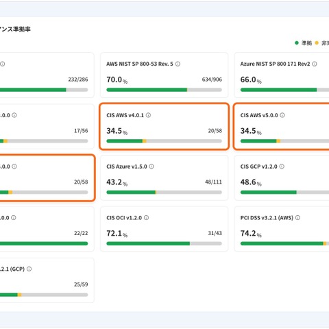Image resolution: width=329 pixels, height=329 pixels.
Task: Show info for CIS Azure v1.5.0
Action: [151, 167]
